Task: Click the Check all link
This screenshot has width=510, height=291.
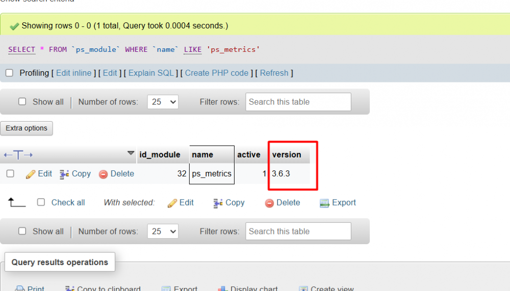Action: pos(68,203)
